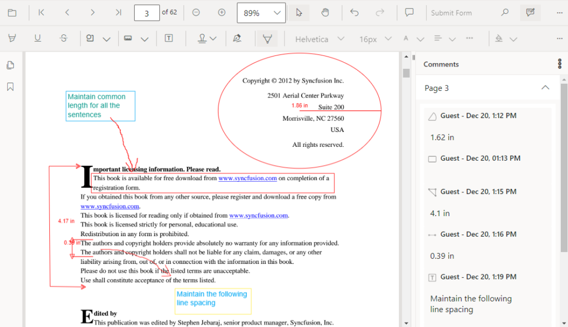Open the Comments panel options menu
The image size is (568, 327).
(559, 64)
